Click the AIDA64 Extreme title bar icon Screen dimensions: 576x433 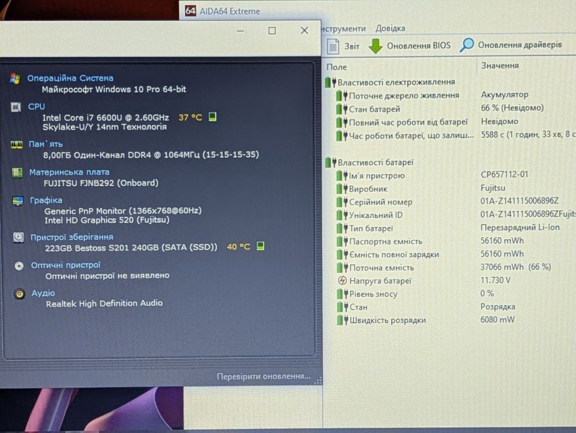click(x=190, y=10)
